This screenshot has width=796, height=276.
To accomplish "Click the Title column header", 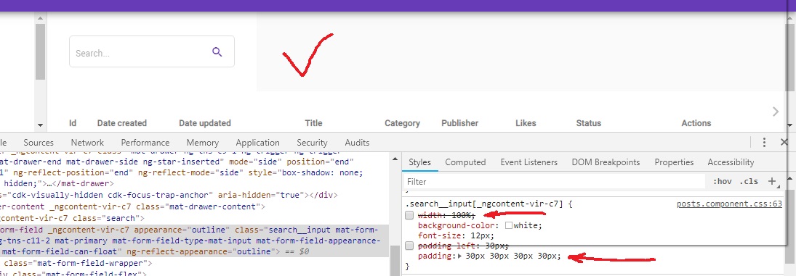I will click(x=314, y=123).
